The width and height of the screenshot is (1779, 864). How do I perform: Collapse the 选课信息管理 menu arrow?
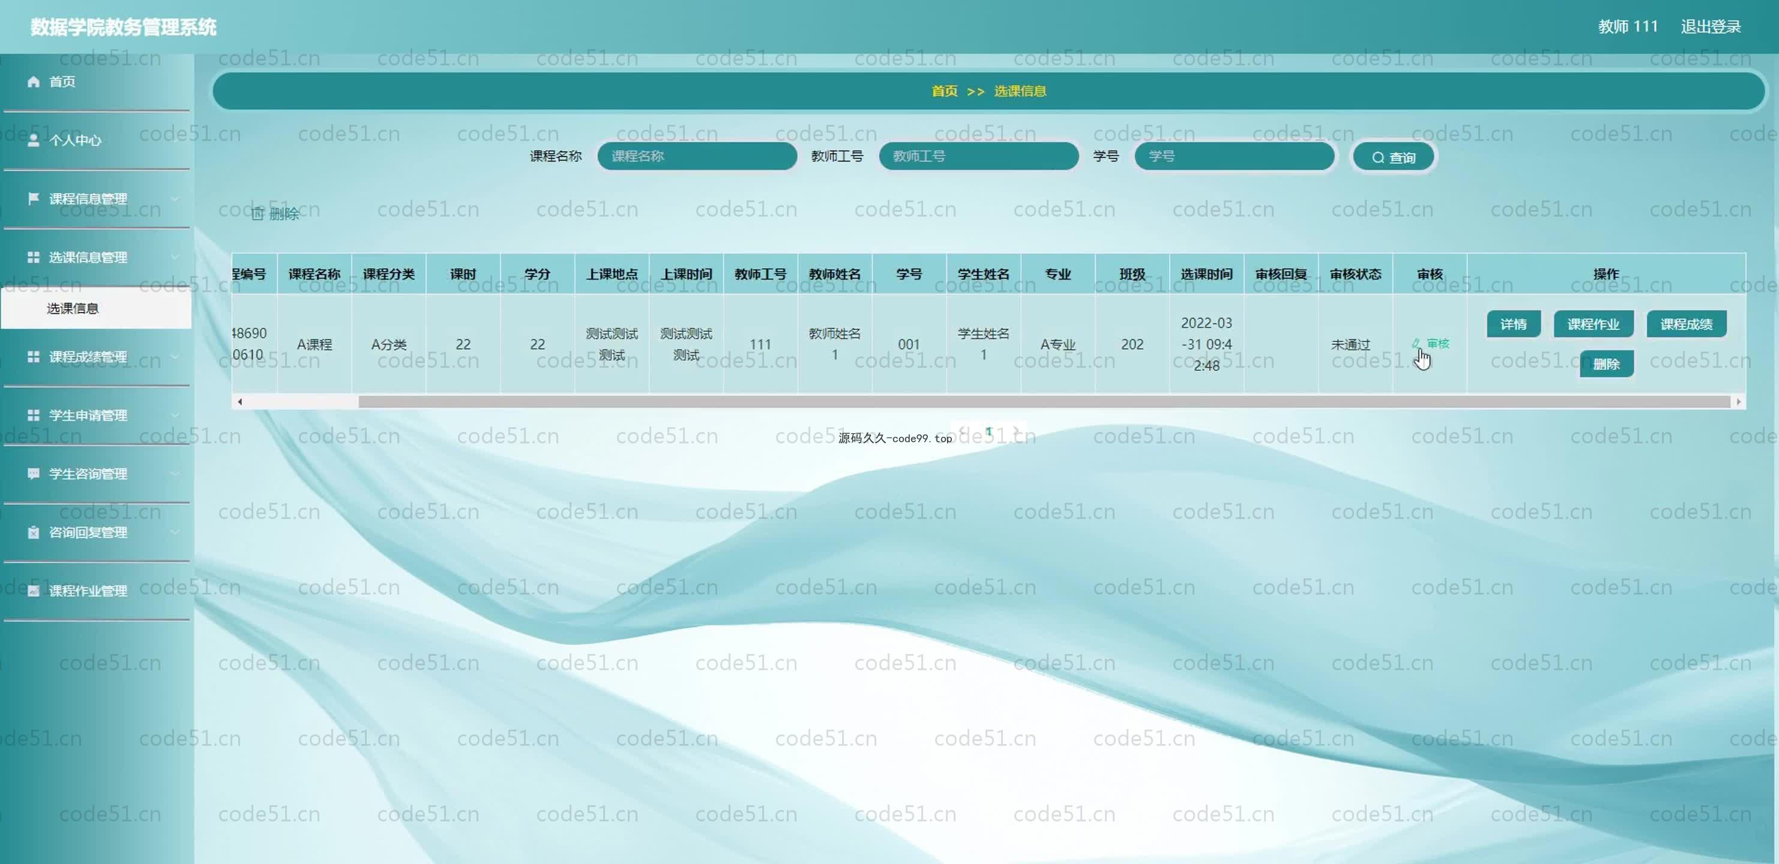click(x=175, y=257)
